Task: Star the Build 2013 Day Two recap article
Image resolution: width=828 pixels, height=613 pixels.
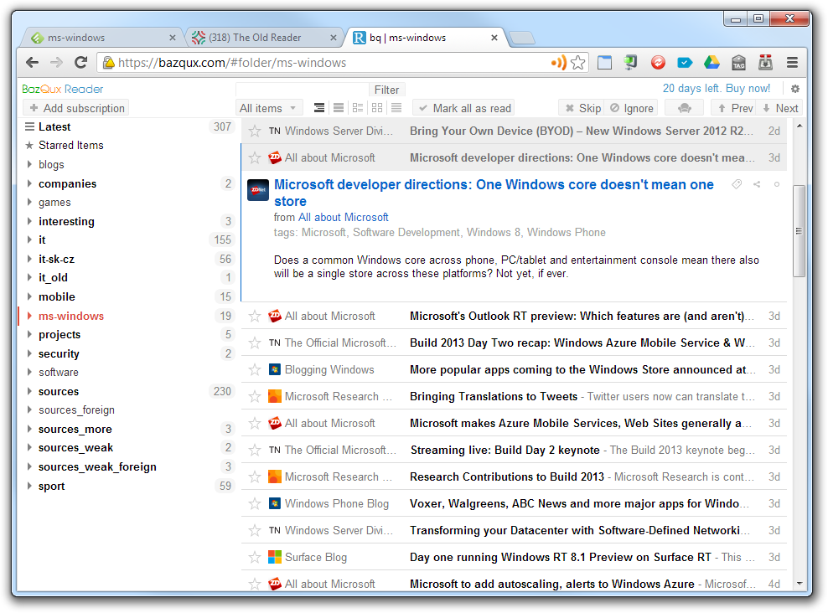Action: pos(255,343)
